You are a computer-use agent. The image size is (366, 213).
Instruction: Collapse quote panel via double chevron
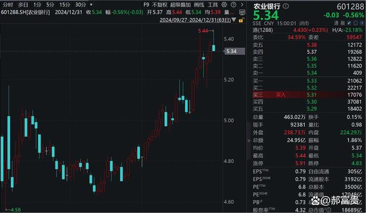[249, 140]
